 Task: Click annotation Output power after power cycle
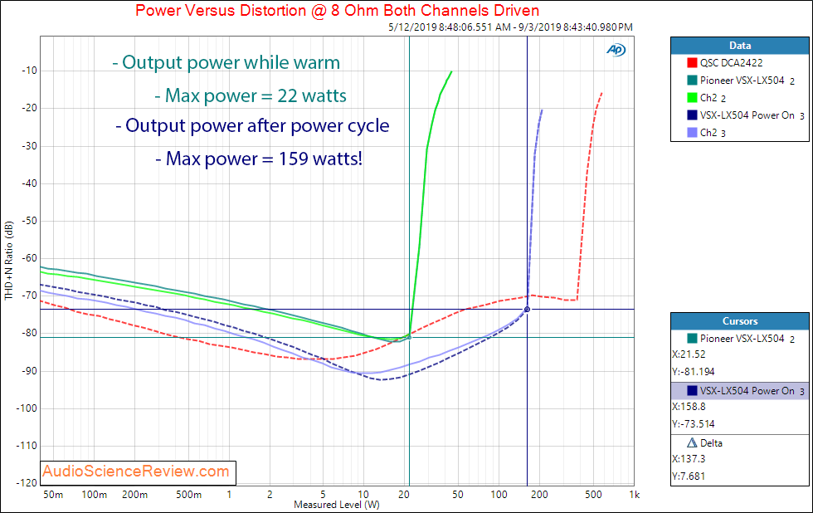252,125
